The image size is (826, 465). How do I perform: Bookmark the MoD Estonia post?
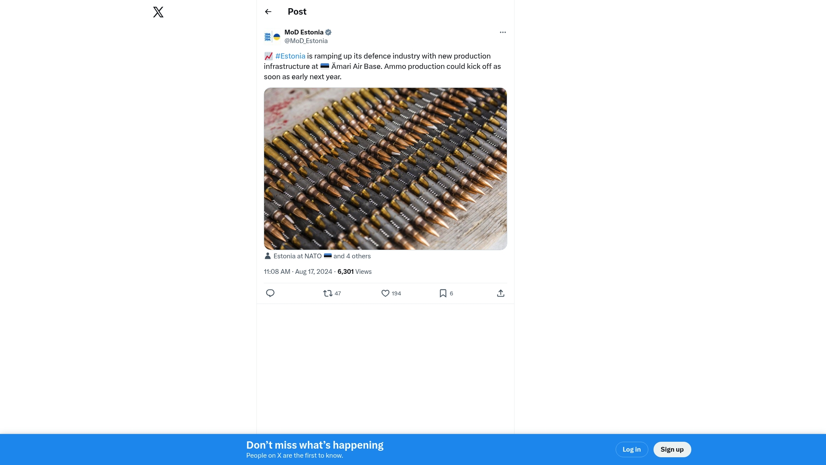click(443, 293)
